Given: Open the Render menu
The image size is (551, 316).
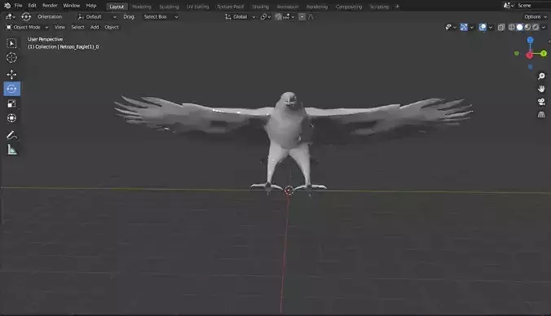Looking at the screenshot, I should click(x=50, y=6).
